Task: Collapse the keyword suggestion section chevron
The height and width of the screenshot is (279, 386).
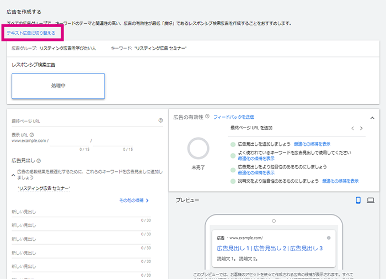Action: (x=13, y=175)
